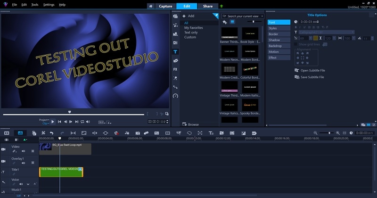Enable Show grid lines checkbox

click(295, 44)
